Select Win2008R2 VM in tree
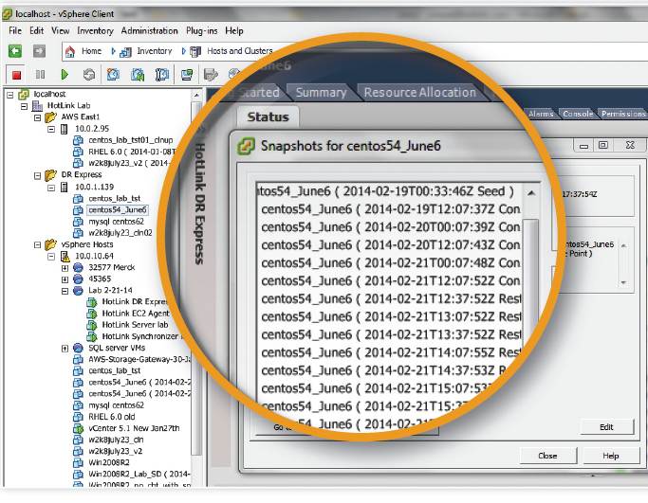Screen dimensions: 648x503 click(109, 463)
